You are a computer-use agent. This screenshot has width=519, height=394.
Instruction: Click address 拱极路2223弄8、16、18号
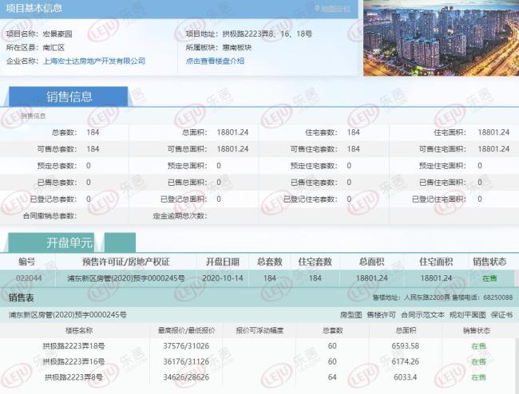(x=267, y=33)
